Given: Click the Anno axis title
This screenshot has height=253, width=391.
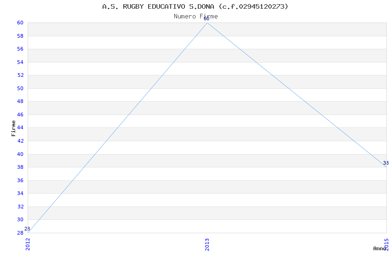Looking at the screenshot, I should click(x=379, y=248).
